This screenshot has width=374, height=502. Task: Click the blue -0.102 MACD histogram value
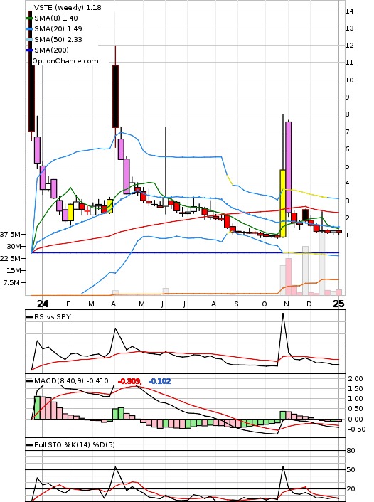[x=159, y=381]
